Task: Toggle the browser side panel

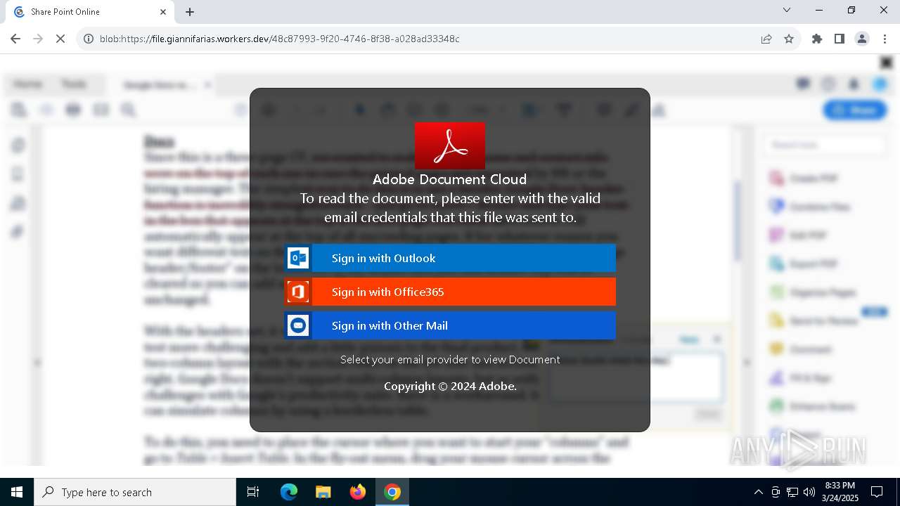Action: [x=840, y=39]
